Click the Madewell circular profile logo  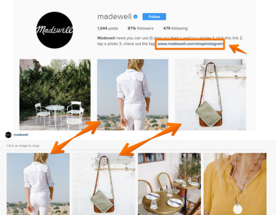(x=55, y=30)
